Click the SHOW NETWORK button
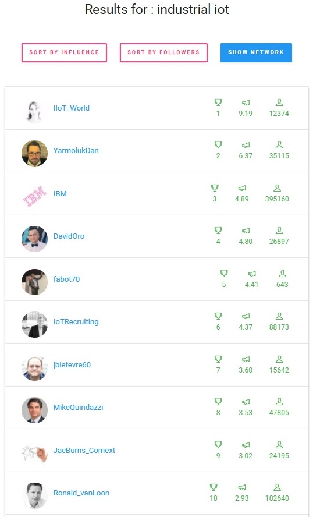The height and width of the screenshot is (517, 313). 256,52
